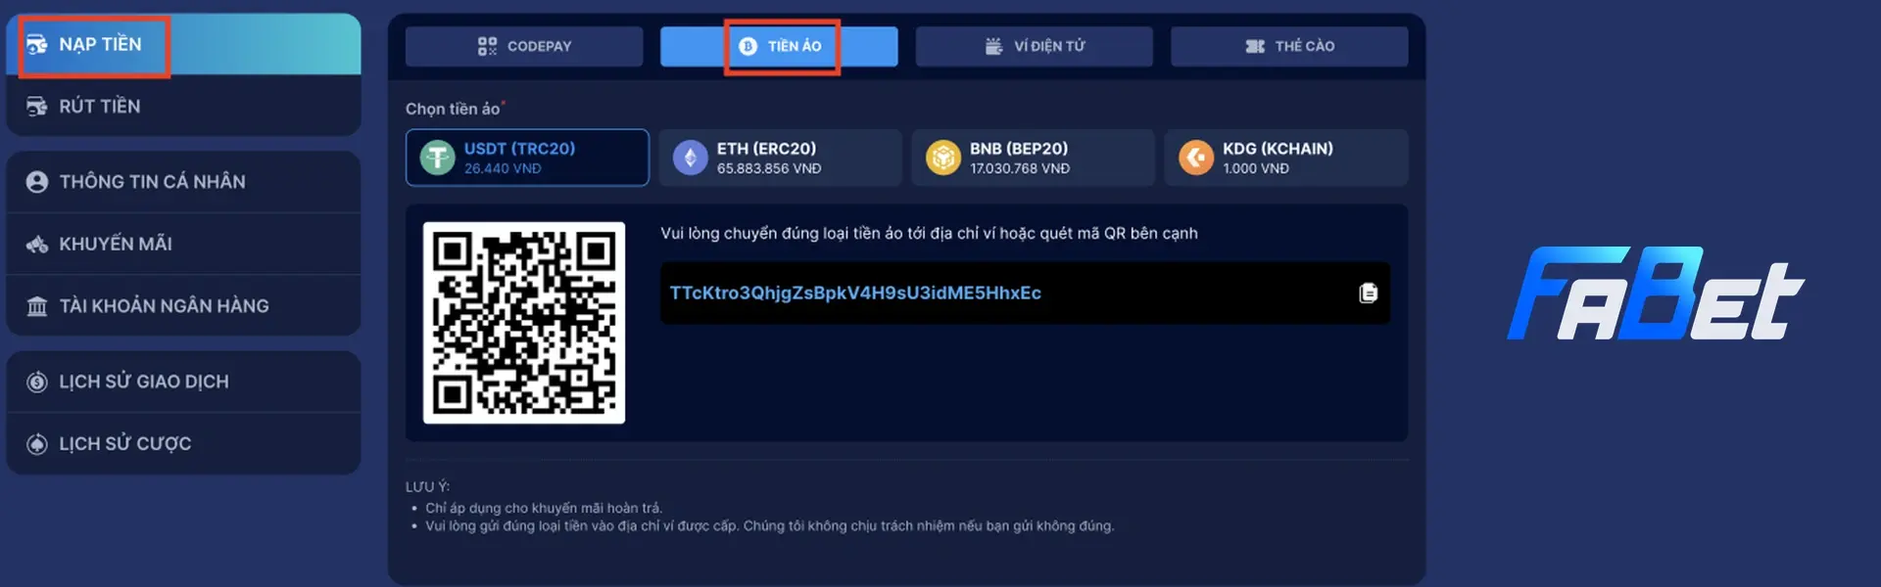Select BNB (BEP20) as the cryptocurrency
This screenshot has height=587, width=1881.
click(x=1033, y=158)
